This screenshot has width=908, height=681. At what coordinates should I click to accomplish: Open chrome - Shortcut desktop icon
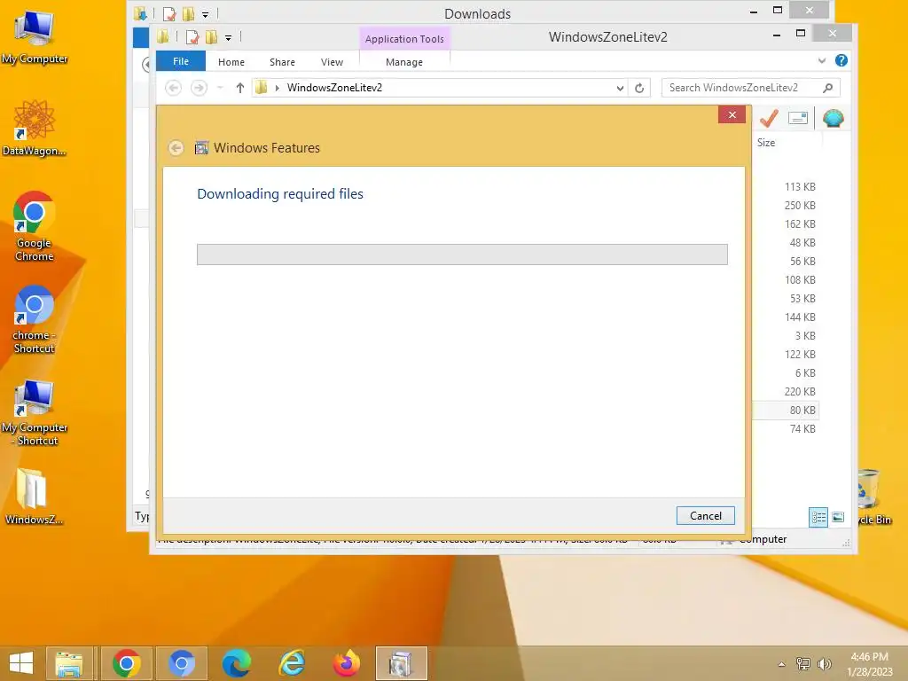pyautogui.click(x=35, y=319)
